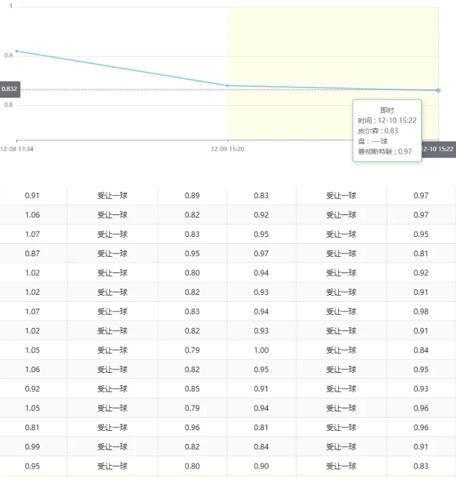The image size is (456, 478).
Task: Click the line data point above 12-09 15:20
Action: coord(228,85)
